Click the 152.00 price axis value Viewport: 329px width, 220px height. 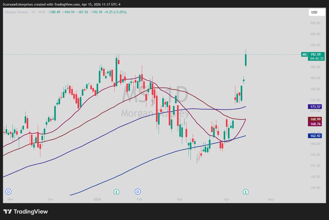tap(316, 166)
